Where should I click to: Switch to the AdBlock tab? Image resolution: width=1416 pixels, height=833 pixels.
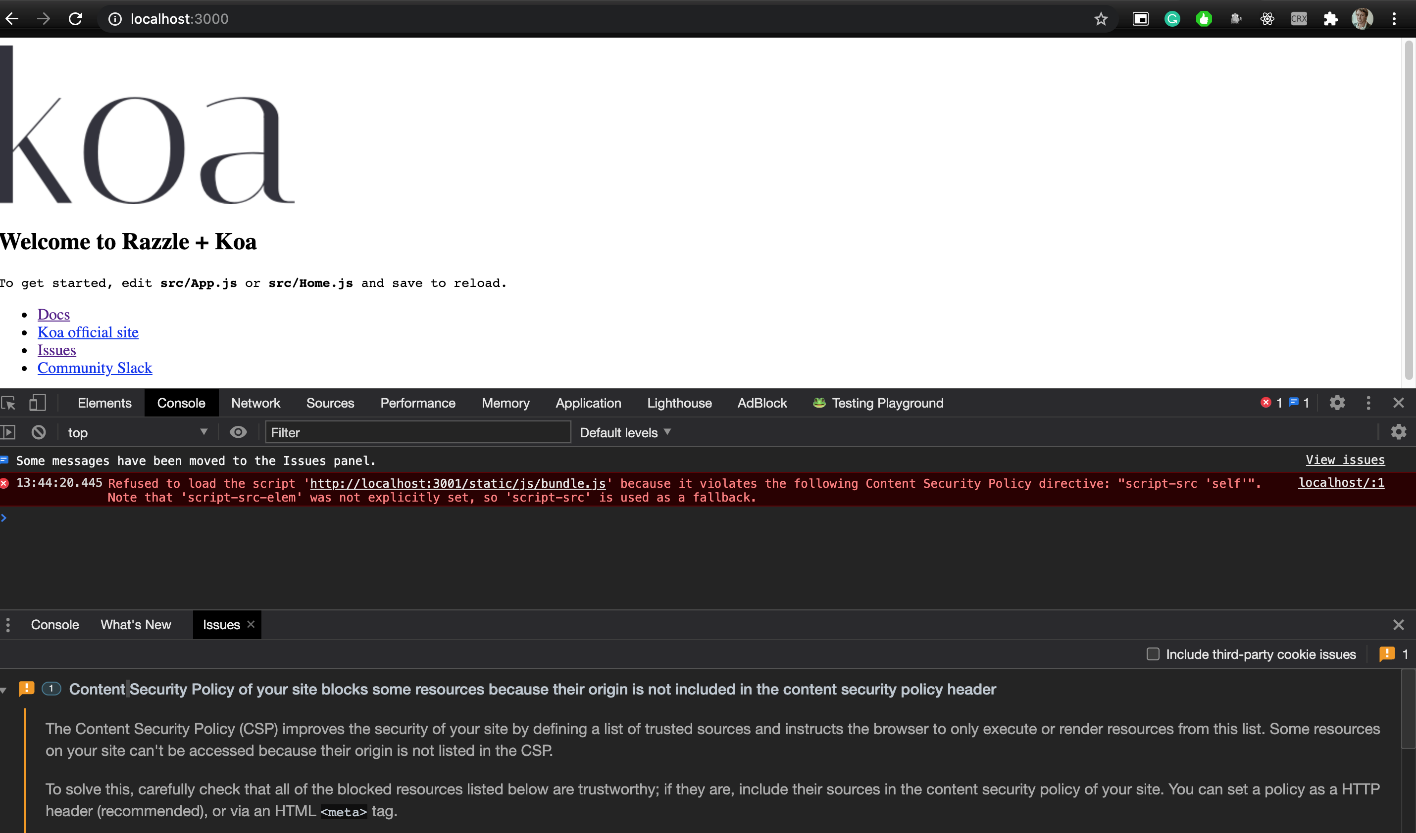pyautogui.click(x=762, y=403)
